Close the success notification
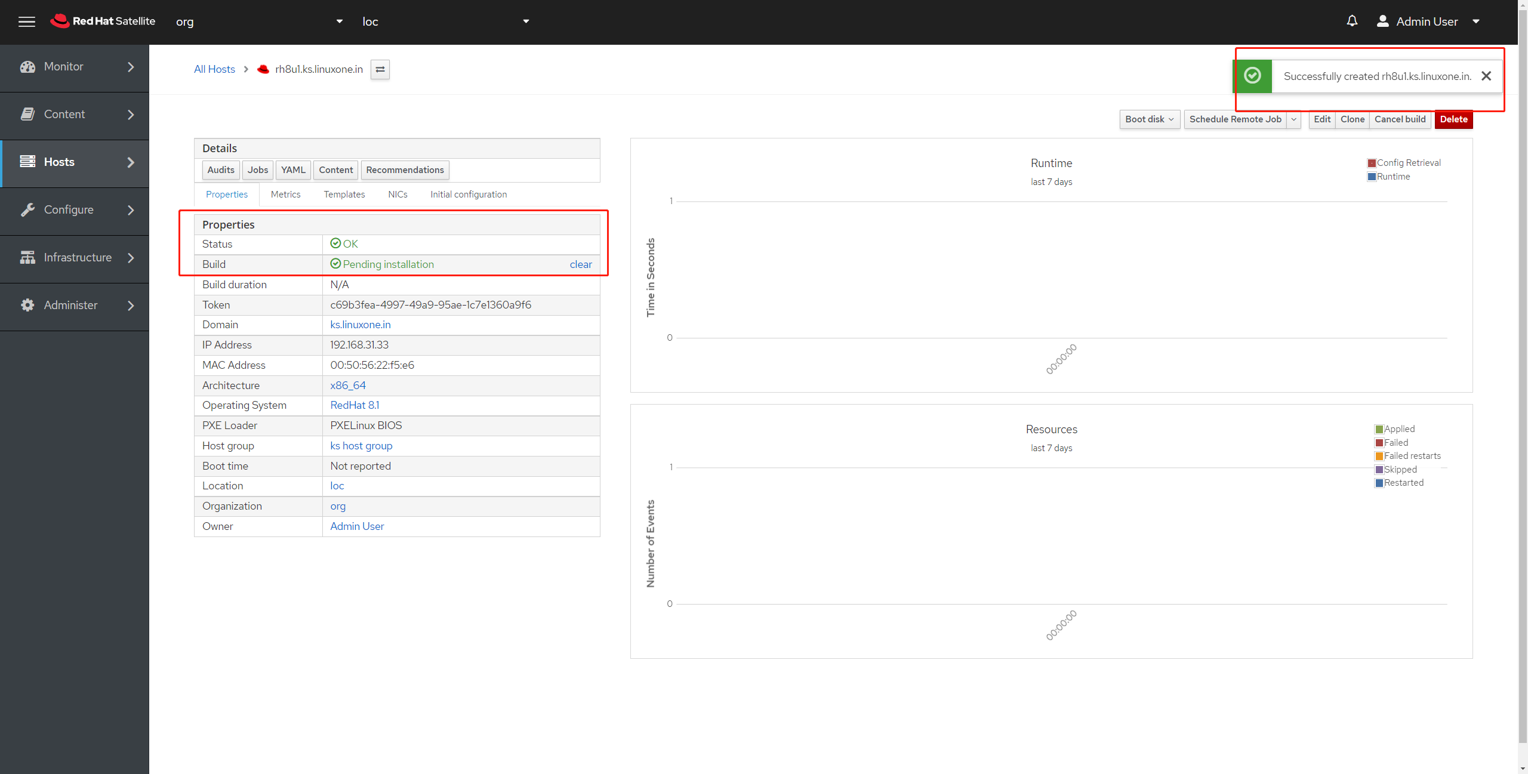The width and height of the screenshot is (1528, 774). coord(1486,76)
